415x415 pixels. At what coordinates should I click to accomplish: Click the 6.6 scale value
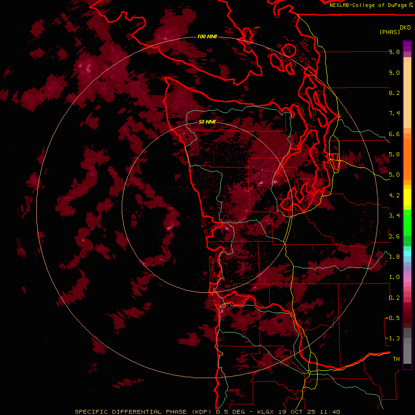[x=394, y=134]
